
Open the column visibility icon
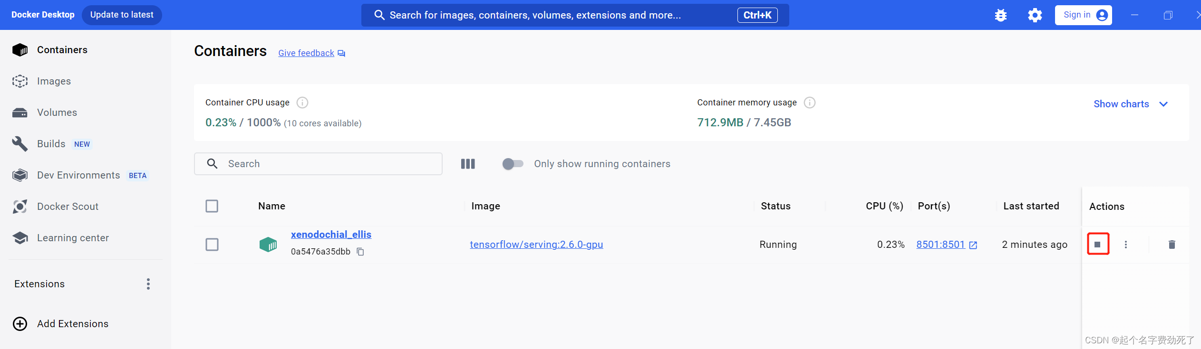coord(468,164)
